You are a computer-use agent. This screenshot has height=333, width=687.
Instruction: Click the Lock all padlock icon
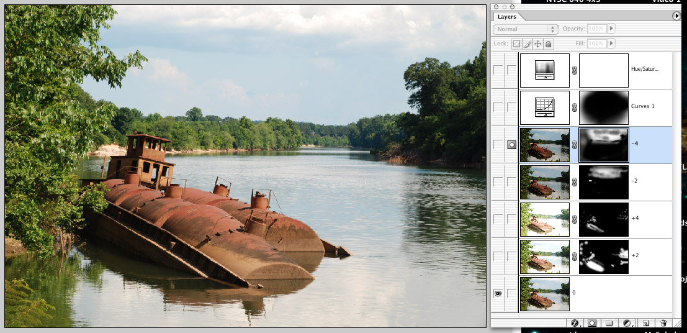tap(548, 44)
